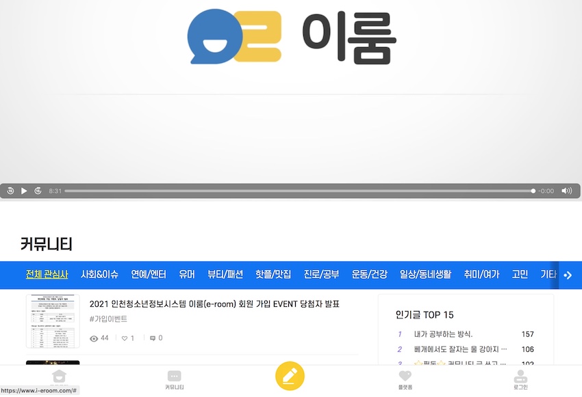Image resolution: width=582 pixels, height=397 pixels.
Task: Open the 취미/여가 tab
Action: click(x=481, y=275)
